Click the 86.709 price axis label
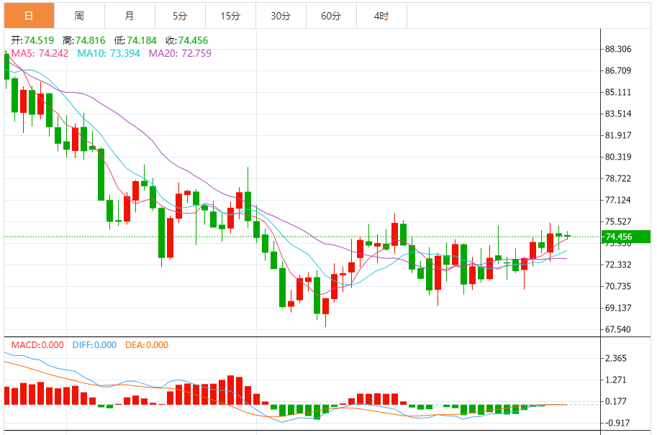Viewport: 657px width, 435px height. [x=618, y=70]
